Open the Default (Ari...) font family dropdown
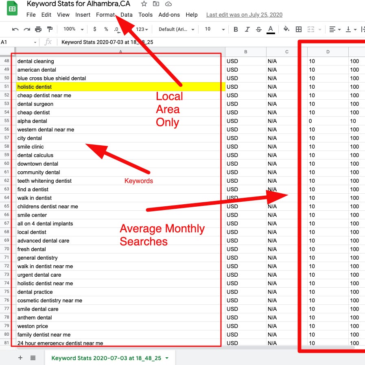 tap(175, 29)
